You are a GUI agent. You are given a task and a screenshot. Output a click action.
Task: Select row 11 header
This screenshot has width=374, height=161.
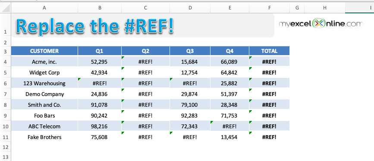pos(5,137)
